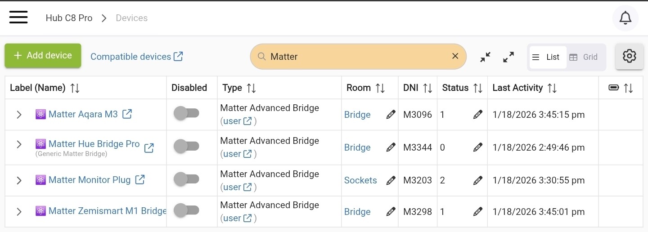Expand the Matter Aqara M3 row
Image resolution: width=648 pixels, height=232 pixels.
19,115
